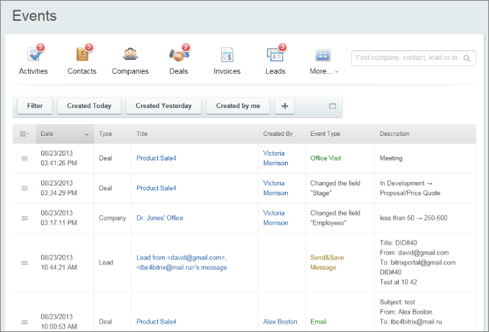Sort by the Date column header

point(64,134)
